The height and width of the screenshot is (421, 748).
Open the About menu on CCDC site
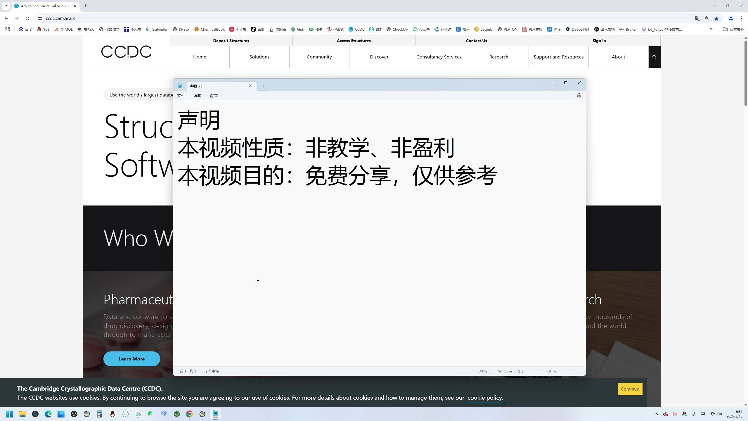(618, 57)
